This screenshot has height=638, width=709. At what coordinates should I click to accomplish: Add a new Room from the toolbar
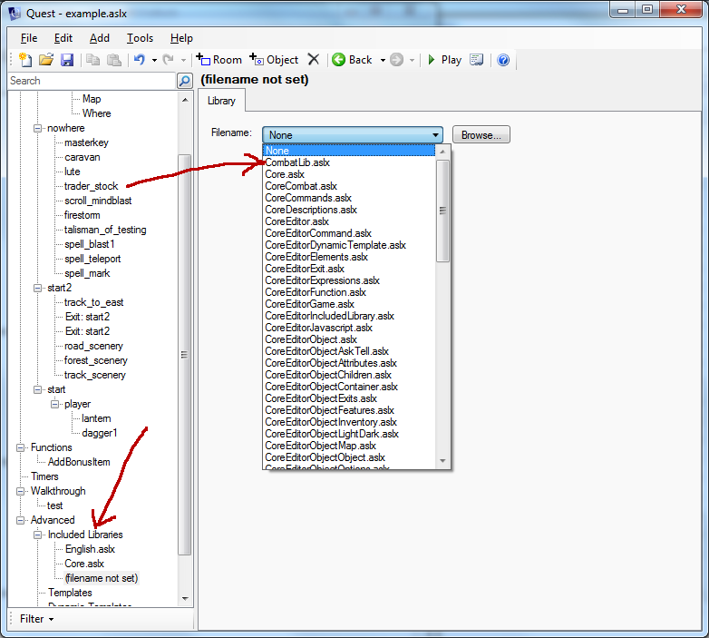[x=219, y=60]
